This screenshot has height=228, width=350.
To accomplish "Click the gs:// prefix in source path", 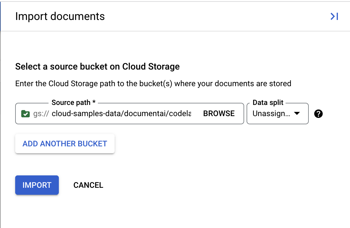I will pyautogui.click(x=41, y=114).
